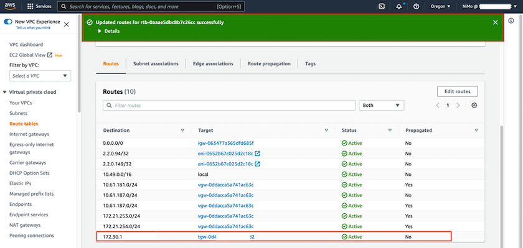Go to Peering connections in sidebar
523x248 pixels.
[31, 236]
